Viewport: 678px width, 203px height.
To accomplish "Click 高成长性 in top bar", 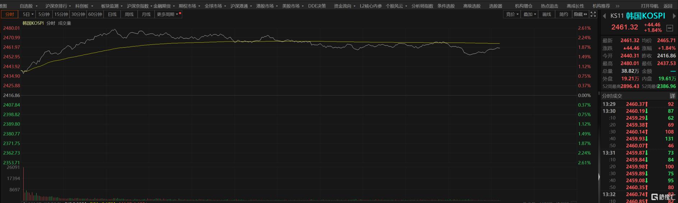I will (575, 6).
